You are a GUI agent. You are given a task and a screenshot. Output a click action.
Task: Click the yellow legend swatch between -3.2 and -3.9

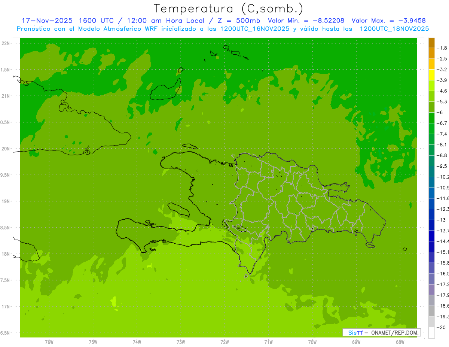click(431, 75)
